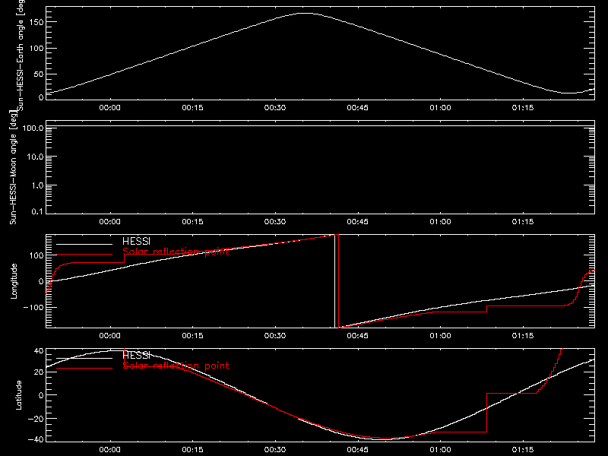Click the 0.1 tick label on Moon angle plot
Image resolution: width=608 pixels, height=456 pixels.
pos(37,211)
